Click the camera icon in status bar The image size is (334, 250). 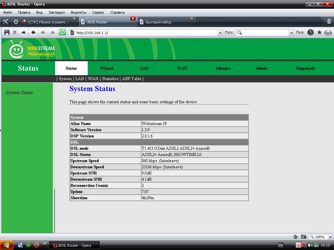(303, 237)
